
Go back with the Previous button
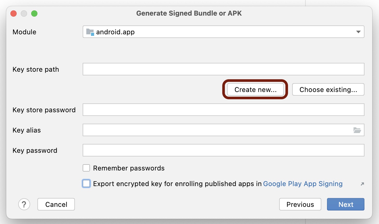point(300,204)
